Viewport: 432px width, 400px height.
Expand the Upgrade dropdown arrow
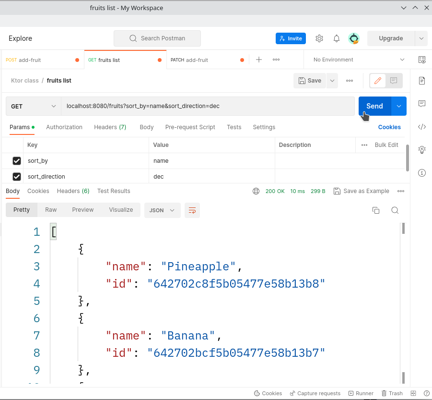click(x=421, y=38)
